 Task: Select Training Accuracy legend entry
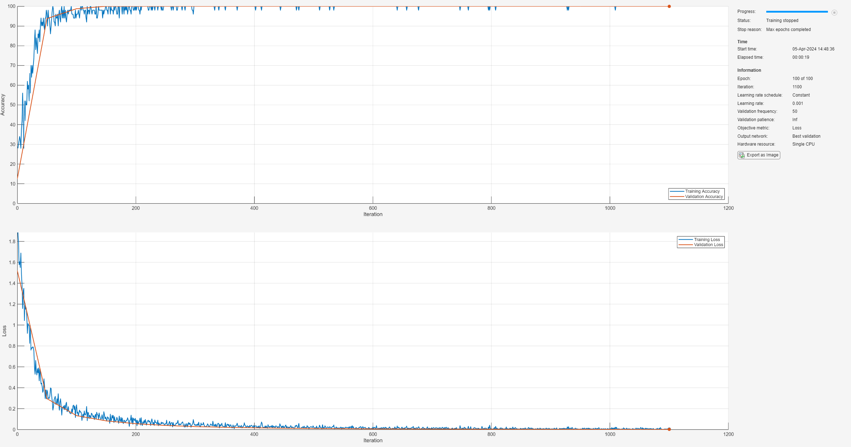click(702, 191)
